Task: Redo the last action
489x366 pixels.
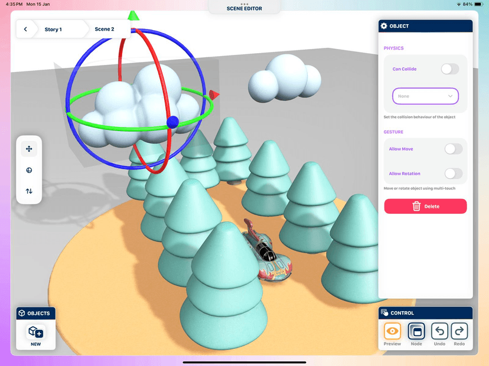Action: coord(459,332)
